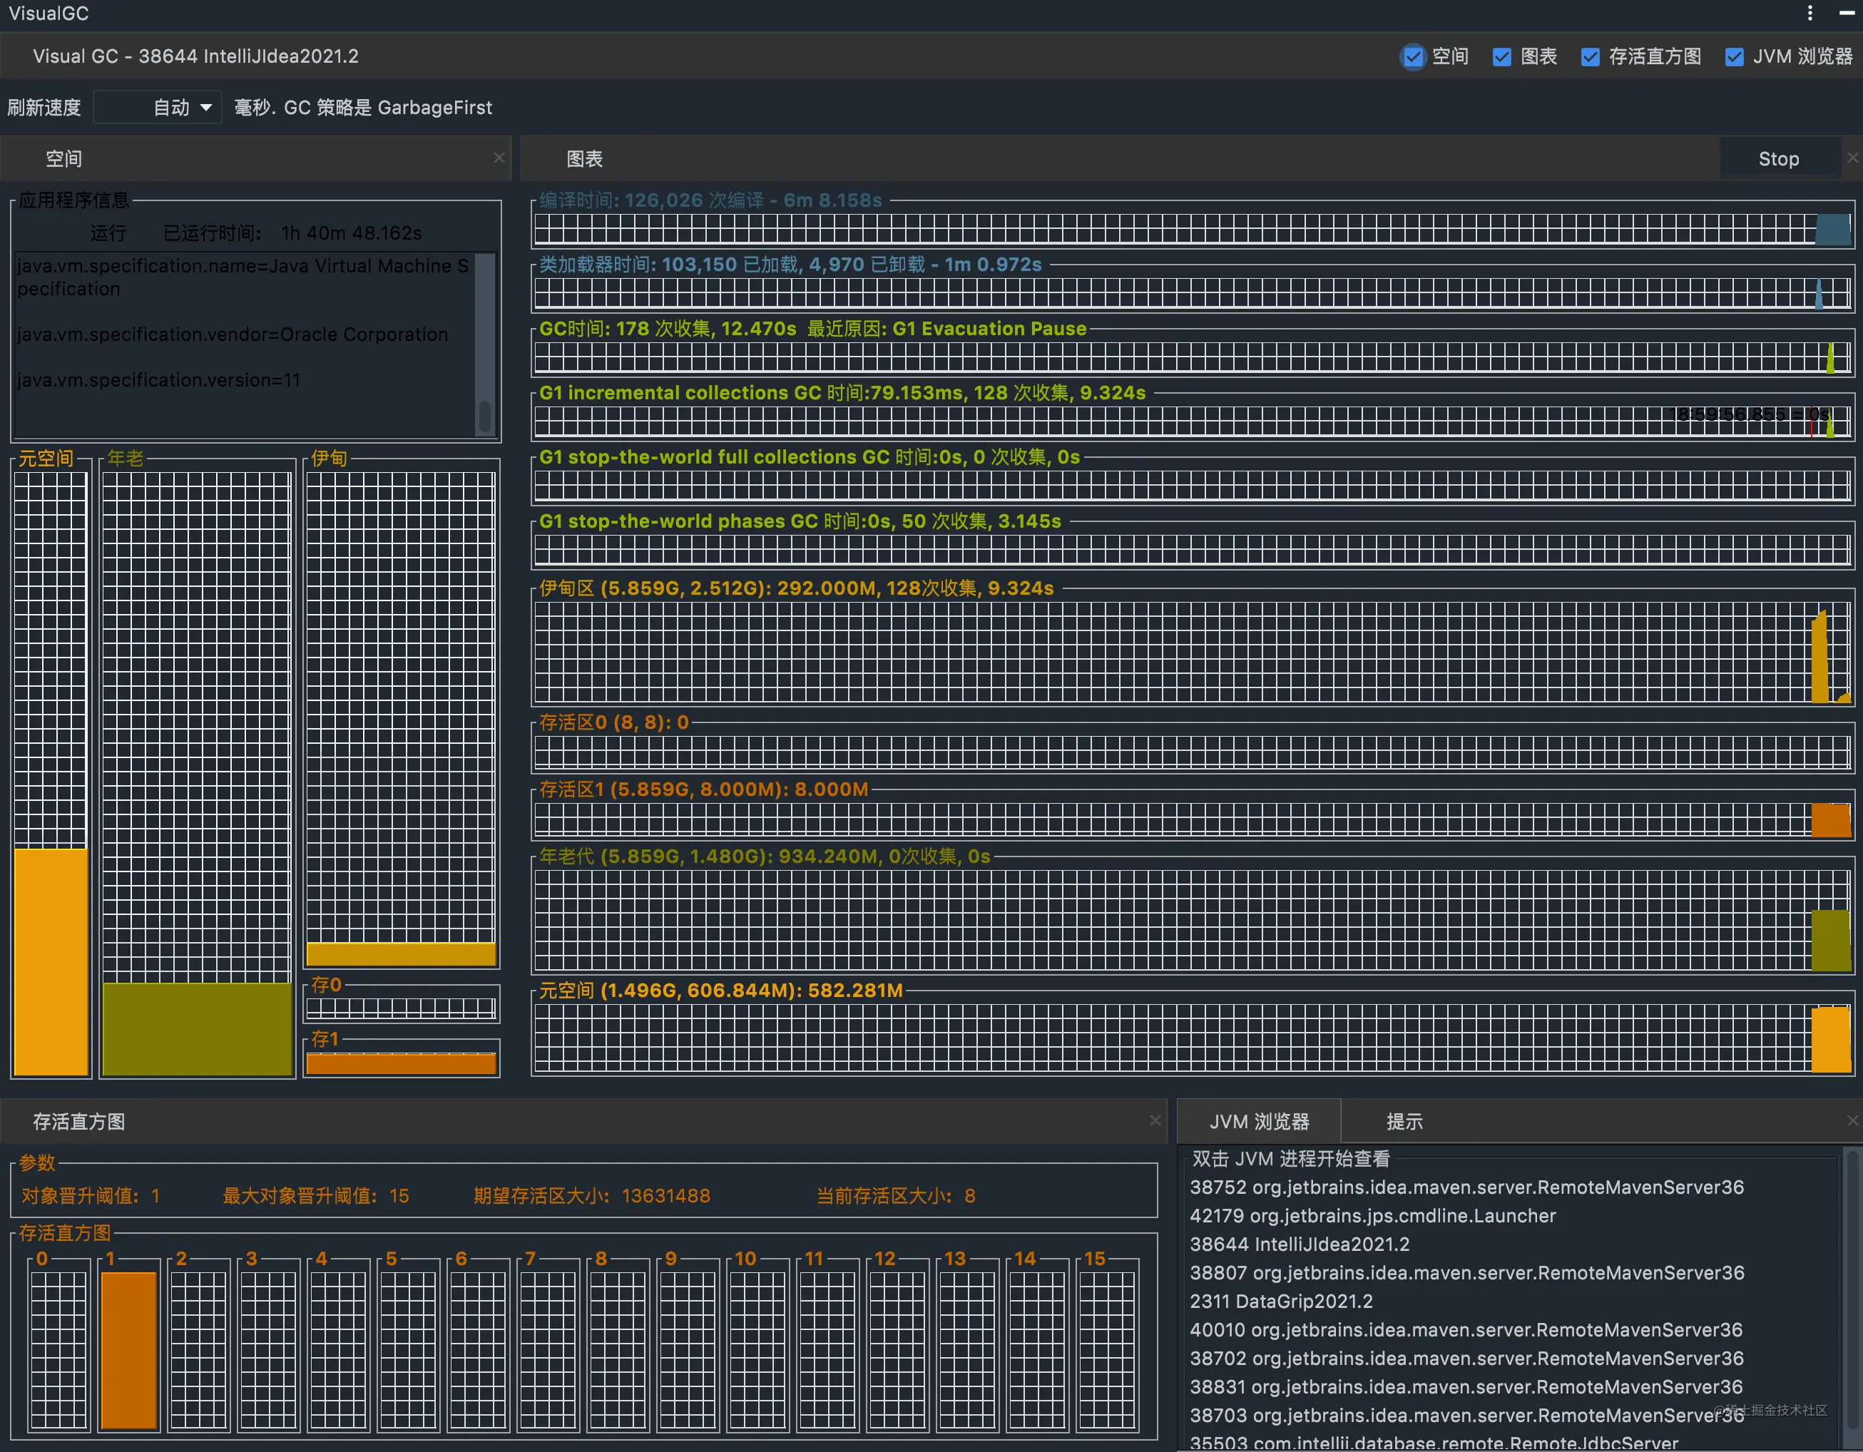Screen dimensions: 1863x1452
Task: Switch to the 提示 tab
Action: (1404, 1122)
